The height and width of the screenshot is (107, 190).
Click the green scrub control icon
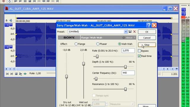pyautogui.click(x=25, y=74)
